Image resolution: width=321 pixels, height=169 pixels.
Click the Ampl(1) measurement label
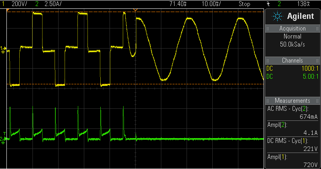point(277,157)
